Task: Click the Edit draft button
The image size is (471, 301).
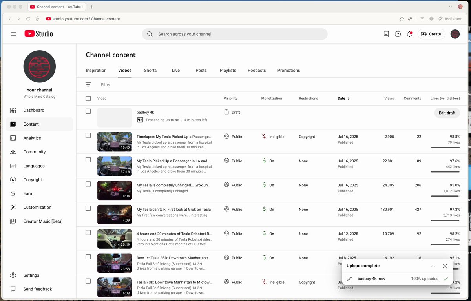Action: point(447,113)
